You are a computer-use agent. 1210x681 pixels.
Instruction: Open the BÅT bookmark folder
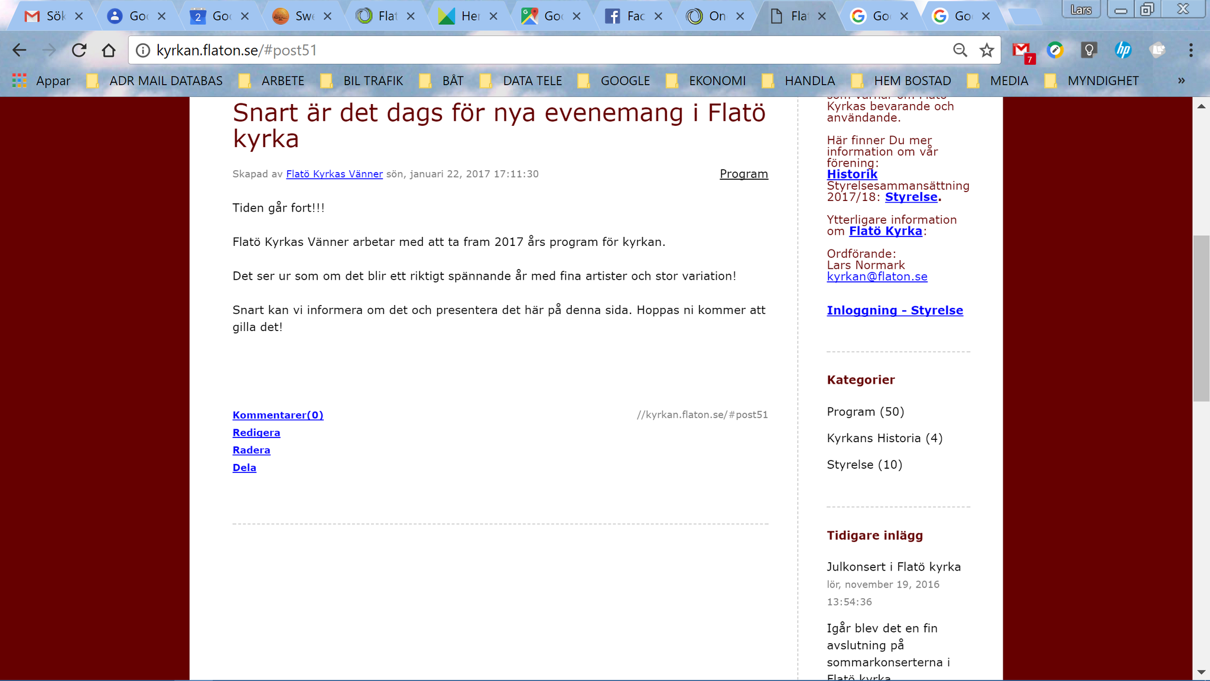[x=441, y=81]
